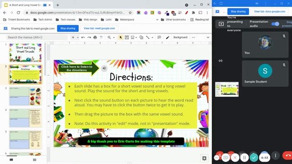Screen dimensions: 292x164
Task: Open the line type dropdown arrow
Action: tap(152, 37)
